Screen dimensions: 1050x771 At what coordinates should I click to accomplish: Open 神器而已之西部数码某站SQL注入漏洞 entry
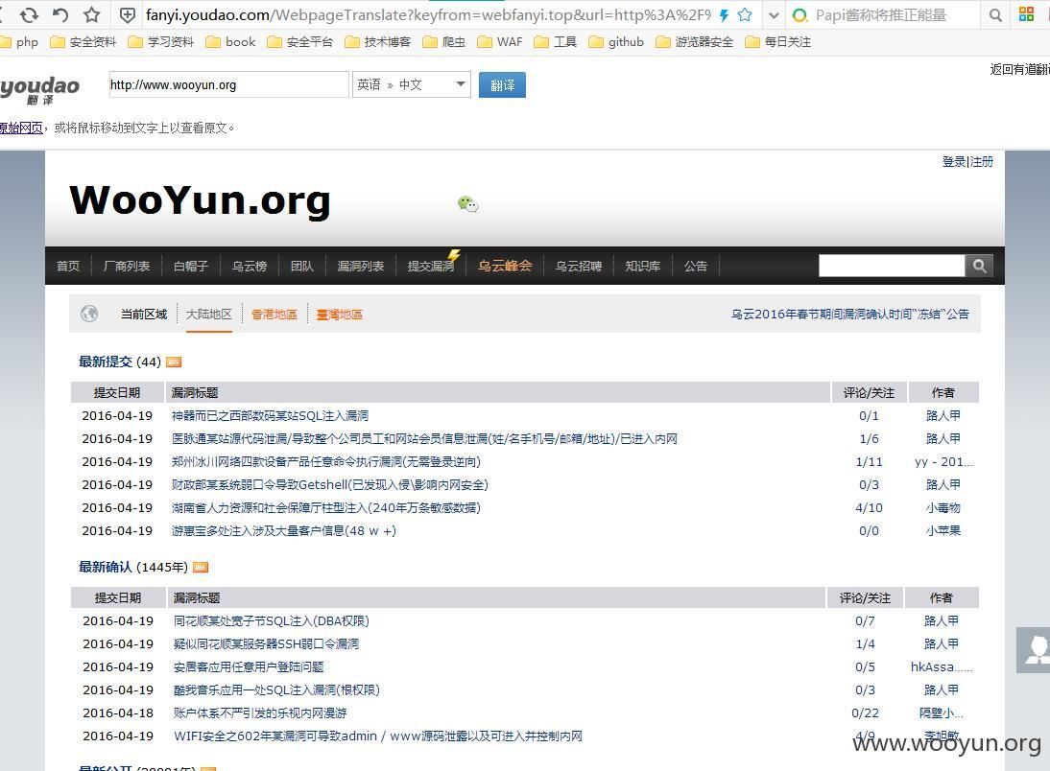270,415
